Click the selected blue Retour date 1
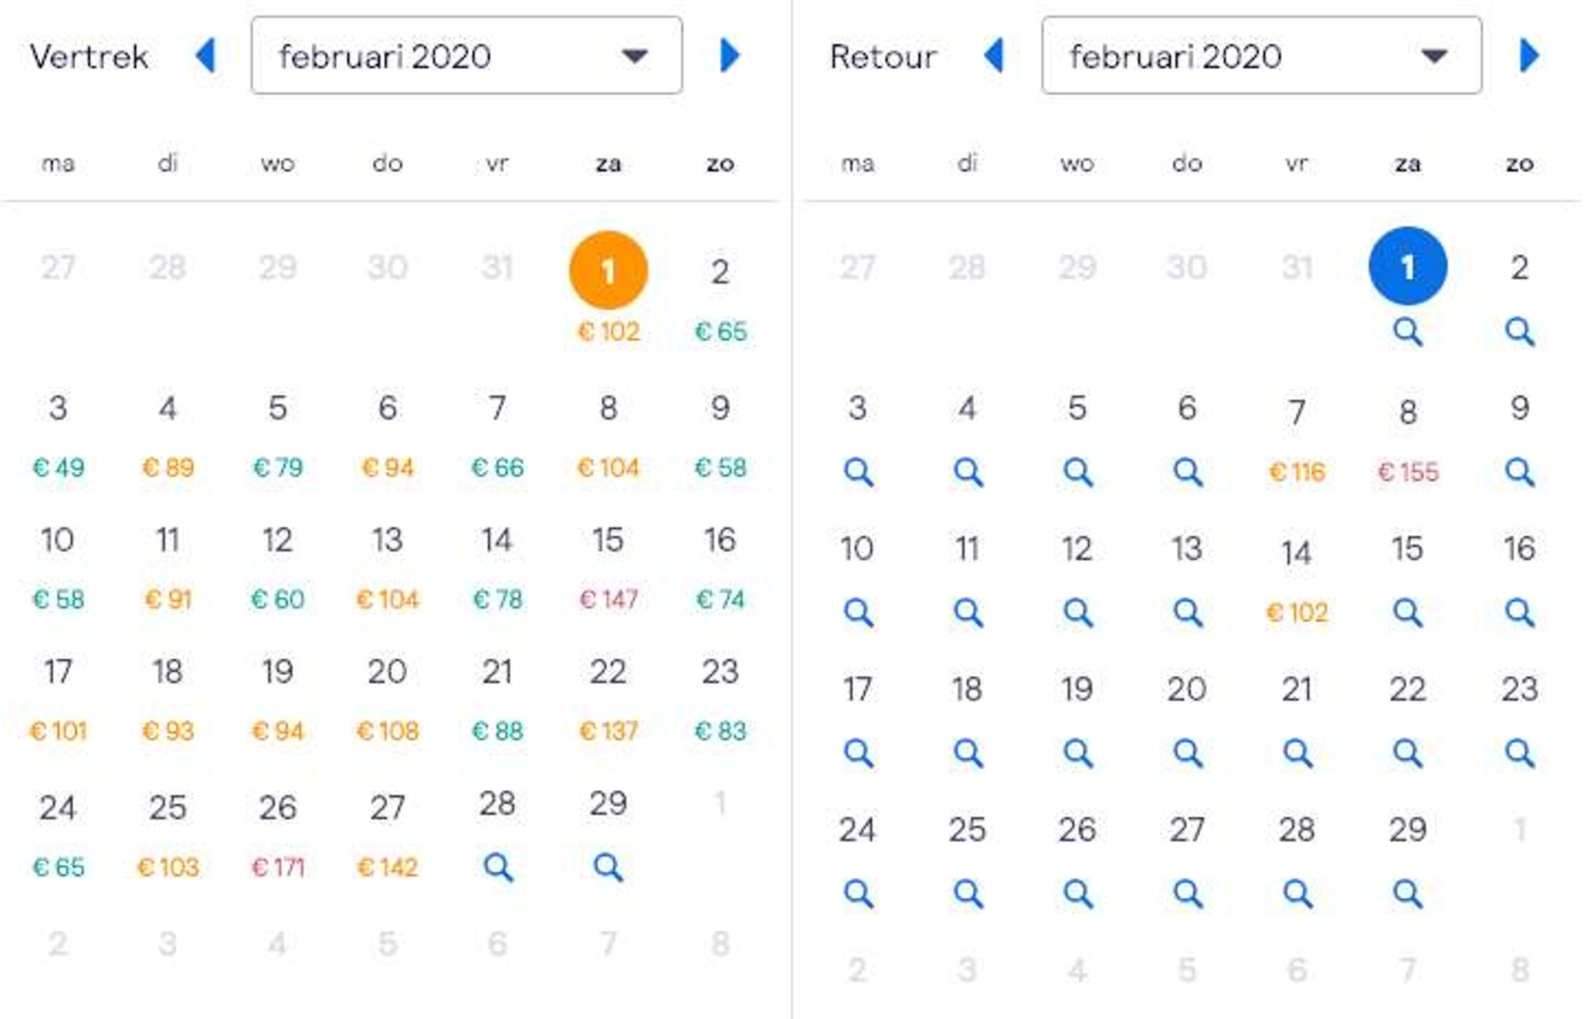 pyautogui.click(x=1408, y=266)
